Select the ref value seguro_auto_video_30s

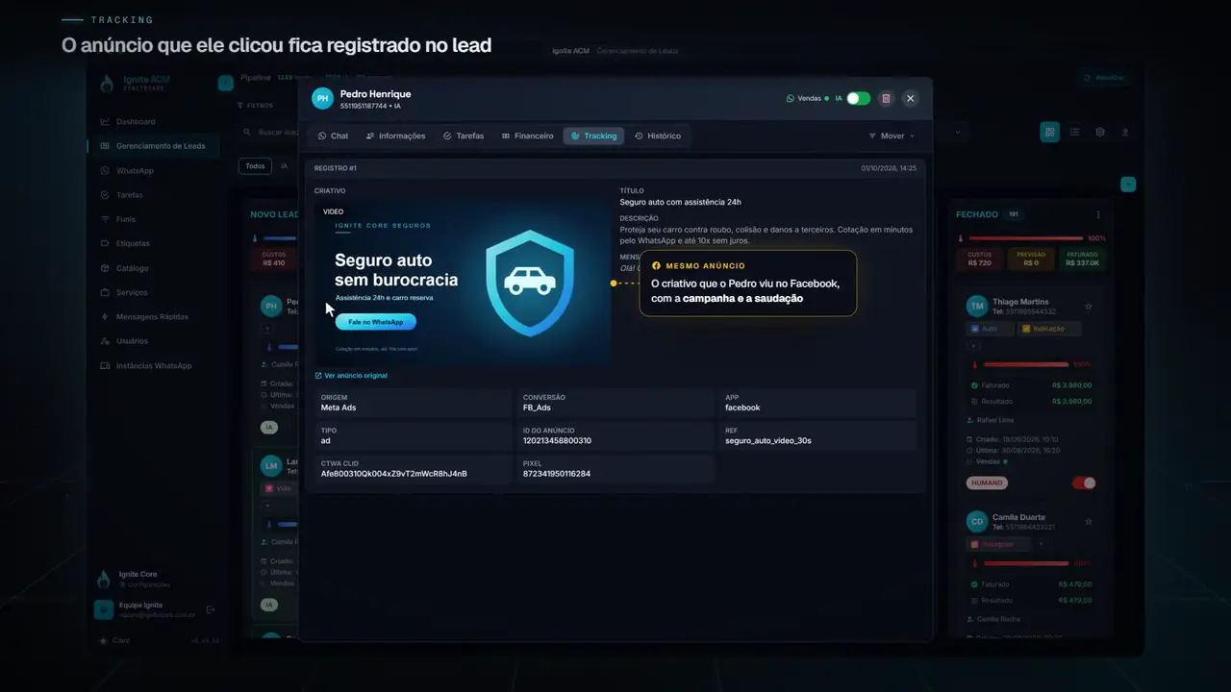point(768,440)
